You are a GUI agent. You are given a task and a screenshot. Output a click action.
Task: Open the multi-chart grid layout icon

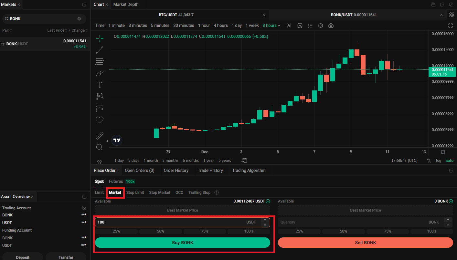[452, 15]
